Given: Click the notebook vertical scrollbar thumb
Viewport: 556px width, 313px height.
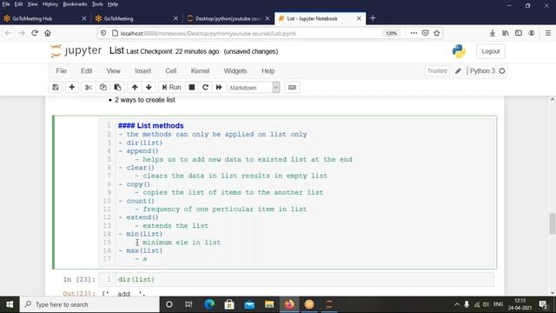Looking at the screenshot, I should [553, 223].
